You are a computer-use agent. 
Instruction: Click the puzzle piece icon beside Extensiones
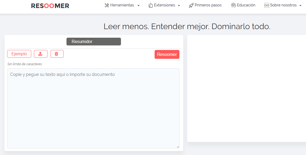151,5
